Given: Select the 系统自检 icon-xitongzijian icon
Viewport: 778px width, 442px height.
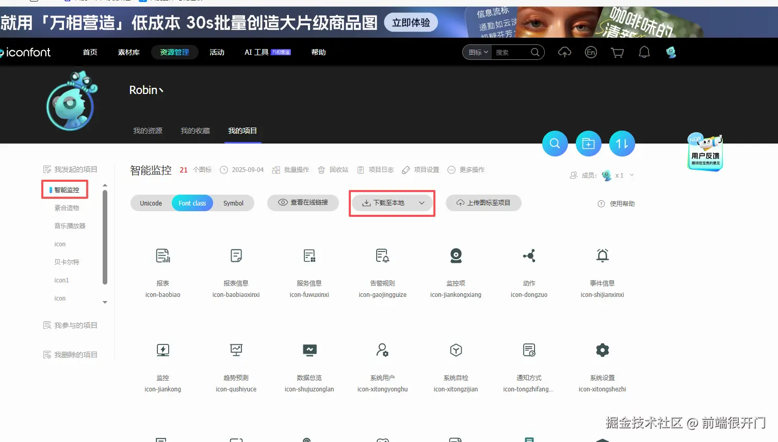Looking at the screenshot, I should tap(456, 350).
